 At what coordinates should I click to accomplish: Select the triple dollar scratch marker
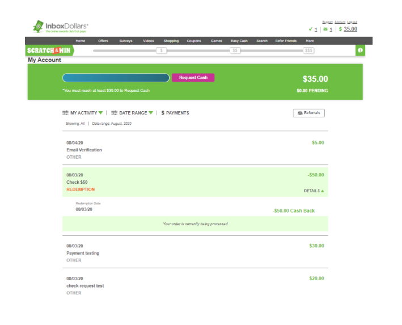click(x=308, y=50)
